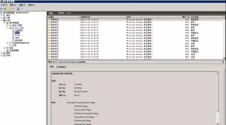The height and width of the screenshot is (125, 226).
Task: Switch to the 常规 tab
Action: pos(52,67)
